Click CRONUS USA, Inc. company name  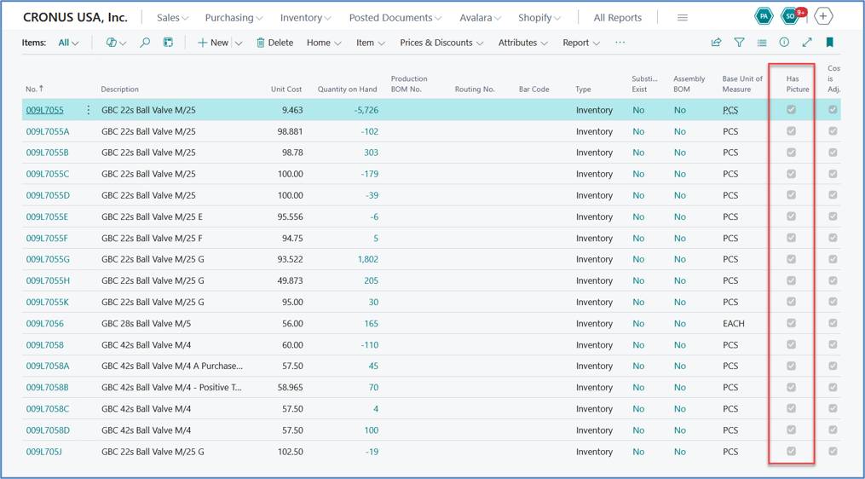click(x=75, y=17)
